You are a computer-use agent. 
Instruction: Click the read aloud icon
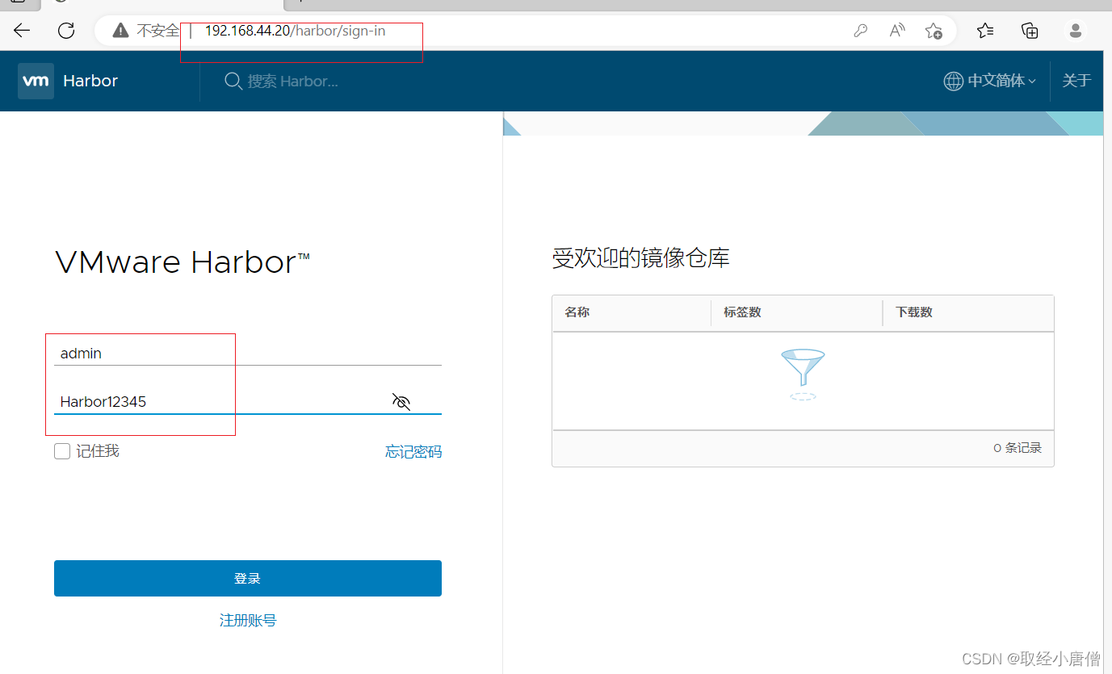click(x=897, y=31)
